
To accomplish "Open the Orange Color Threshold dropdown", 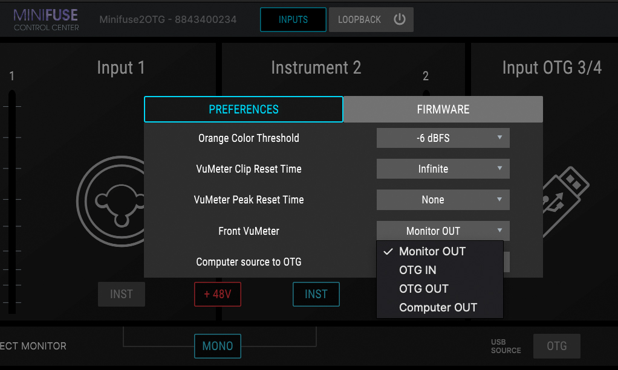I will 443,138.
